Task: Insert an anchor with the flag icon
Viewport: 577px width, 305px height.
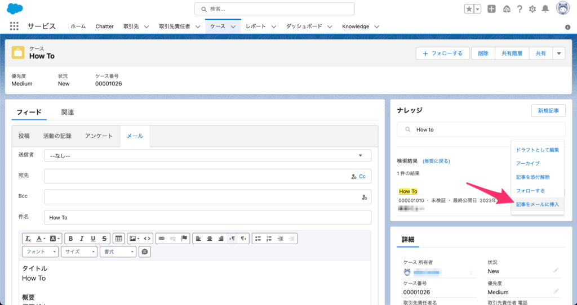Action: (184, 239)
